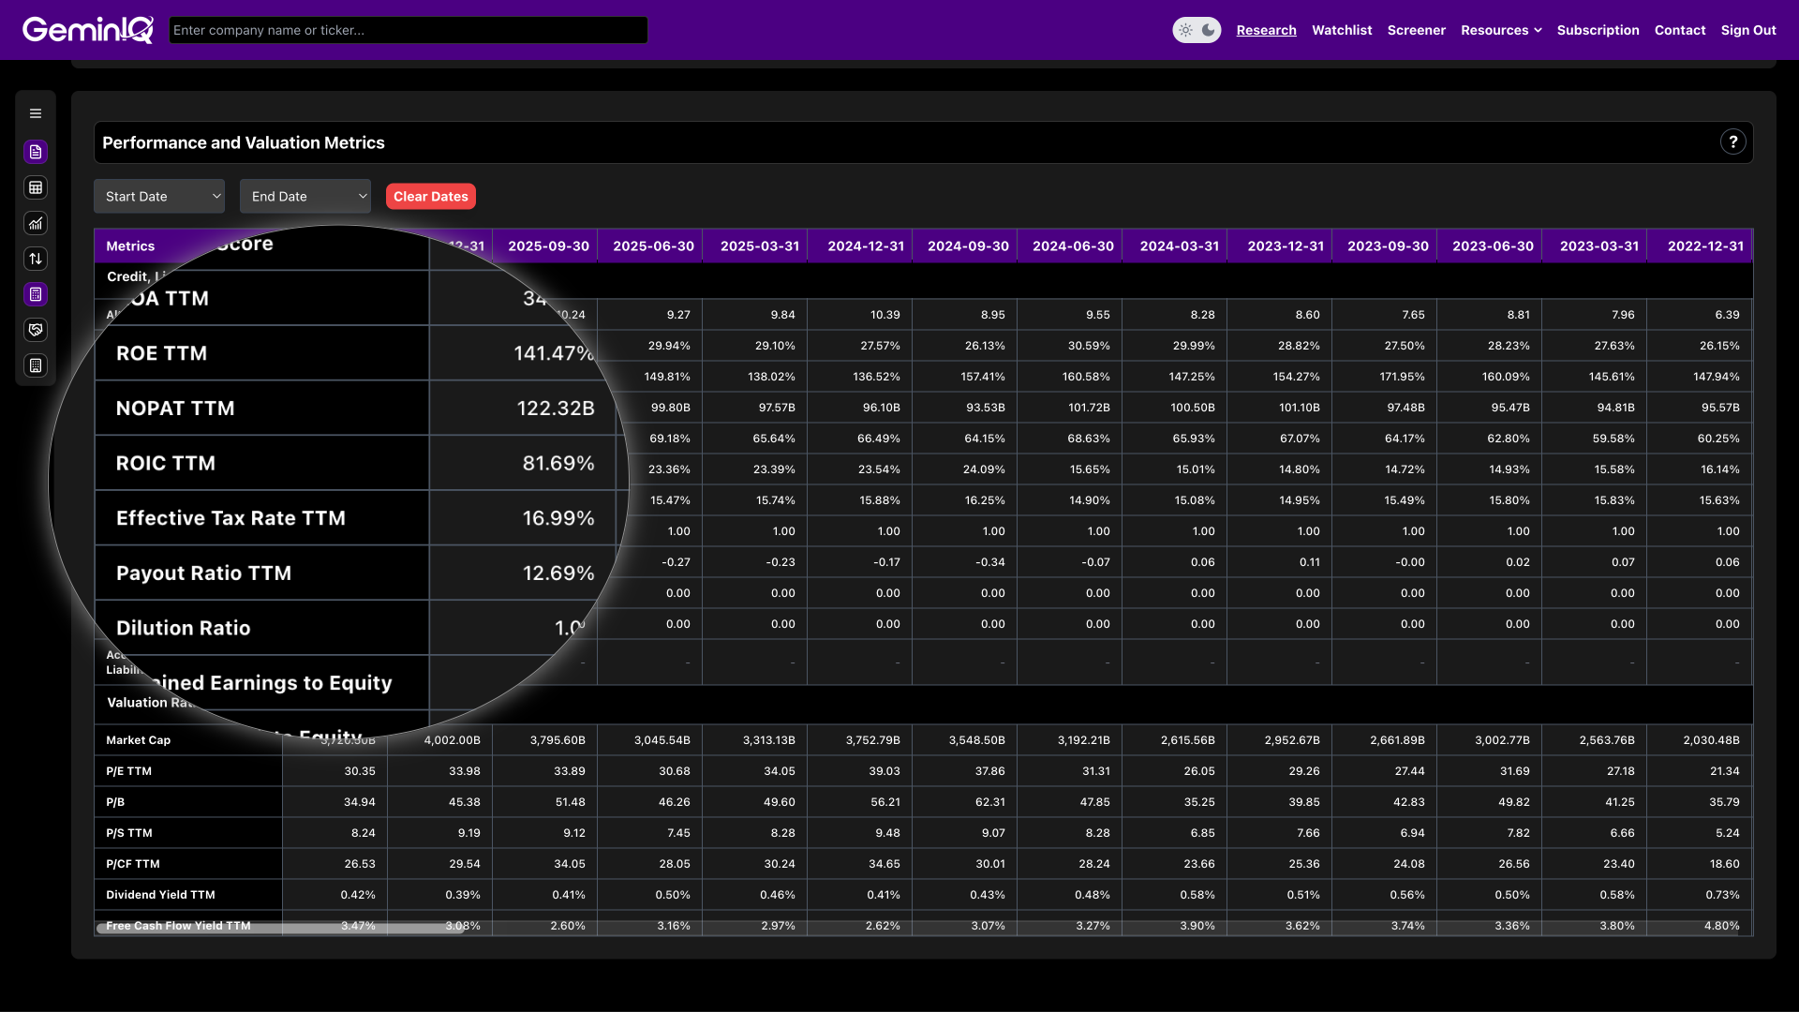Click the 10.39 cell under 2024-12-31

pos(885,315)
